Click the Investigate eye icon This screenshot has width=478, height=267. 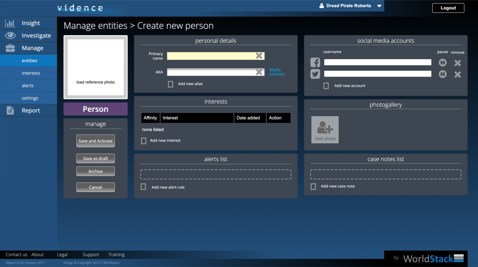[x=10, y=35]
